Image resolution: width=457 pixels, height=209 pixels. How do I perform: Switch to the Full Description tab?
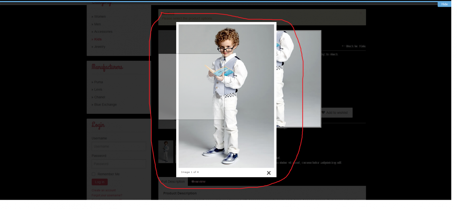coord(173,182)
